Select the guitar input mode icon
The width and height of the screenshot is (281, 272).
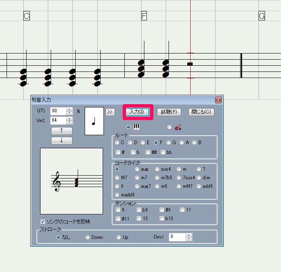coord(178,127)
